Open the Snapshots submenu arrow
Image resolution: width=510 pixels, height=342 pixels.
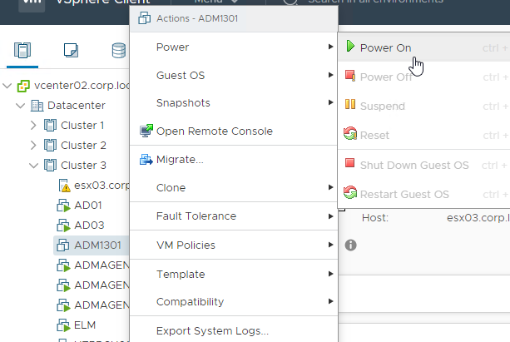click(x=330, y=103)
